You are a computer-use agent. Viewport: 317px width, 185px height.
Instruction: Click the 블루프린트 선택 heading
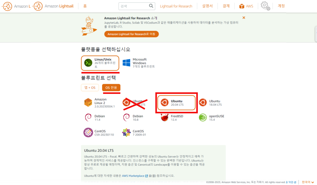(98, 78)
